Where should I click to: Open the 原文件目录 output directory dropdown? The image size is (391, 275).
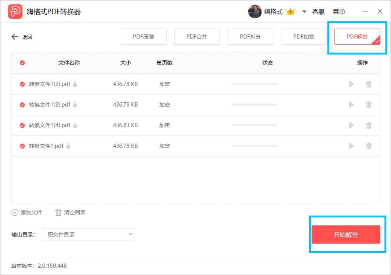coord(89,234)
